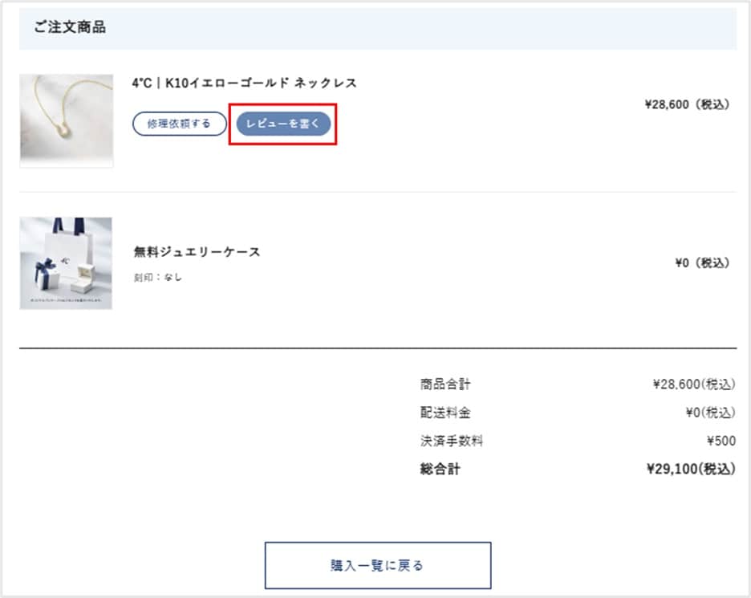Click the red highlight box around review button

[282, 124]
